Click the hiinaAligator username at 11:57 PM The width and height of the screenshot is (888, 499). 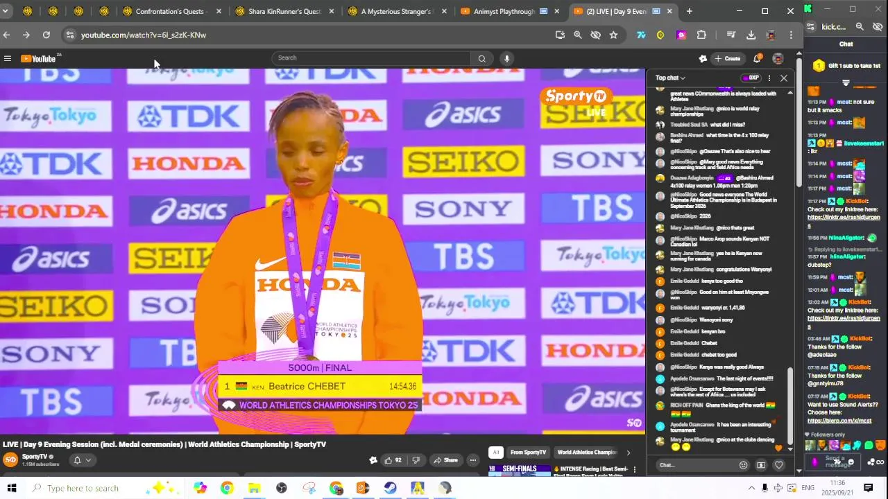[848, 256]
